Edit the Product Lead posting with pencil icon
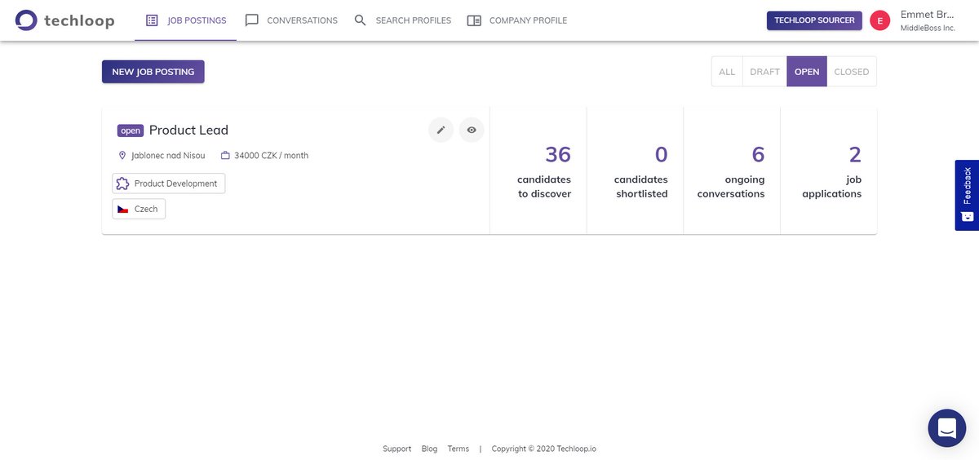The image size is (979, 460). 441,130
